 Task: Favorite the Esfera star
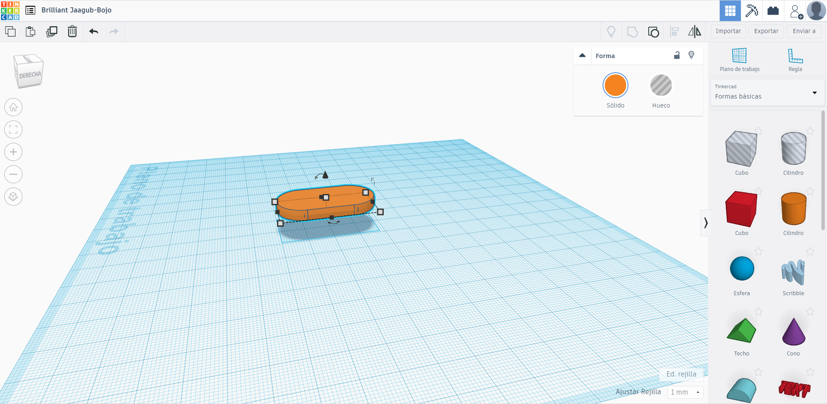[x=759, y=251]
